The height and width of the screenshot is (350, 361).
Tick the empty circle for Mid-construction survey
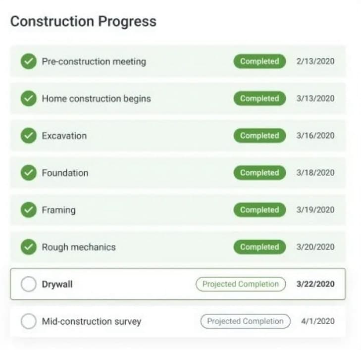[x=29, y=321]
